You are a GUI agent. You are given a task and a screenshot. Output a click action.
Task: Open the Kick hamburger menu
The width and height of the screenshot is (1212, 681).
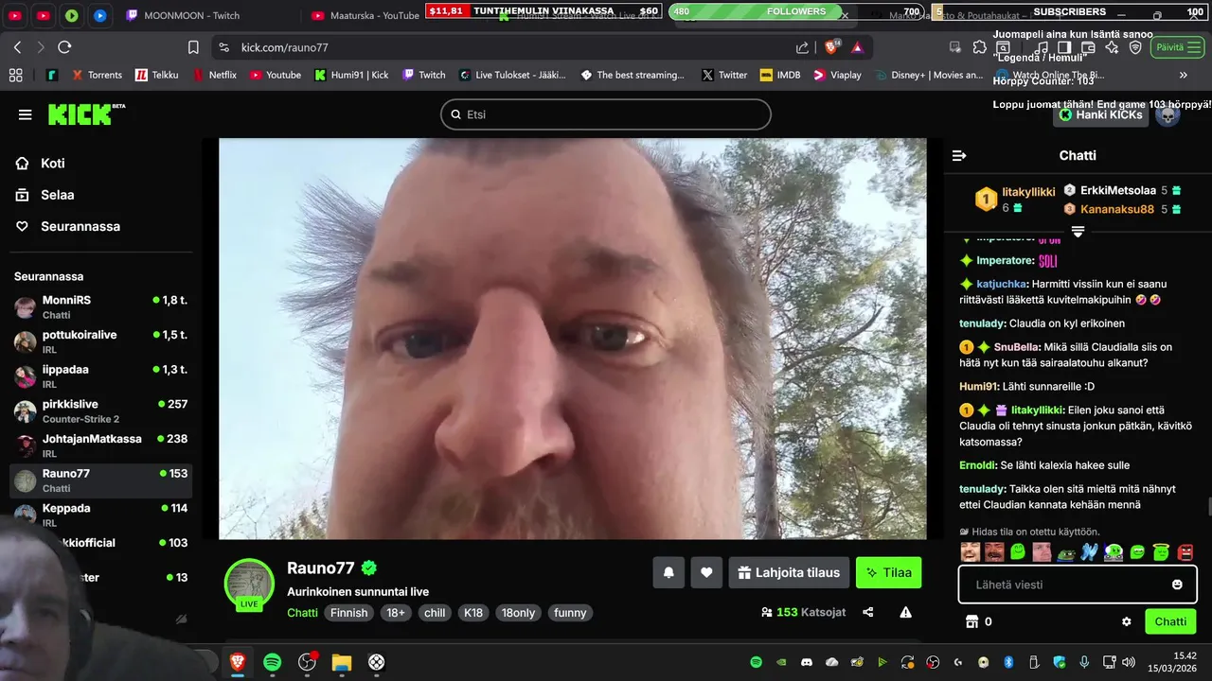pos(25,114)
